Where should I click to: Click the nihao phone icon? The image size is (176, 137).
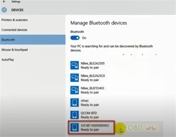point(74,103)
